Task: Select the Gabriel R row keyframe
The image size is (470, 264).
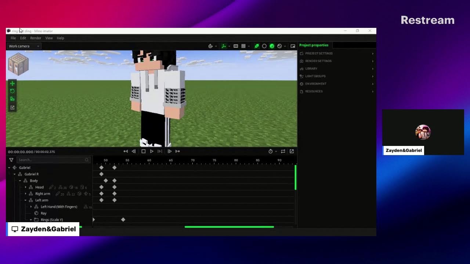Action: [x=101, y=174]
